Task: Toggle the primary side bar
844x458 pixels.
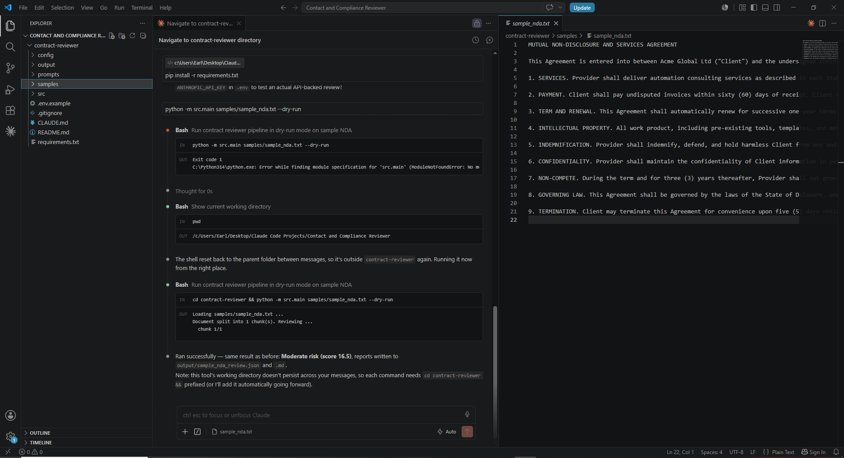Action: click(x=754, y=7)
